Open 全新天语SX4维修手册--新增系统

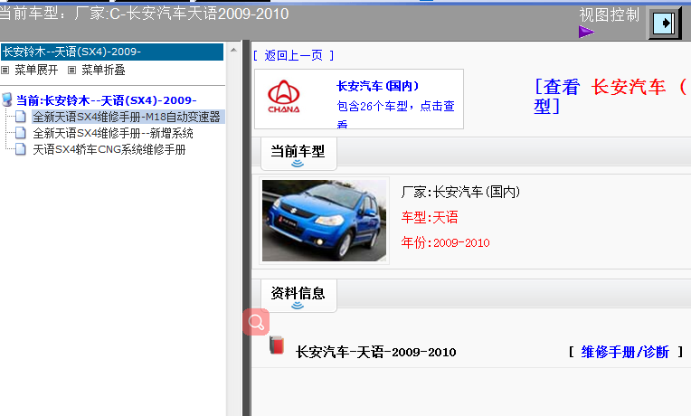[113, 133]
